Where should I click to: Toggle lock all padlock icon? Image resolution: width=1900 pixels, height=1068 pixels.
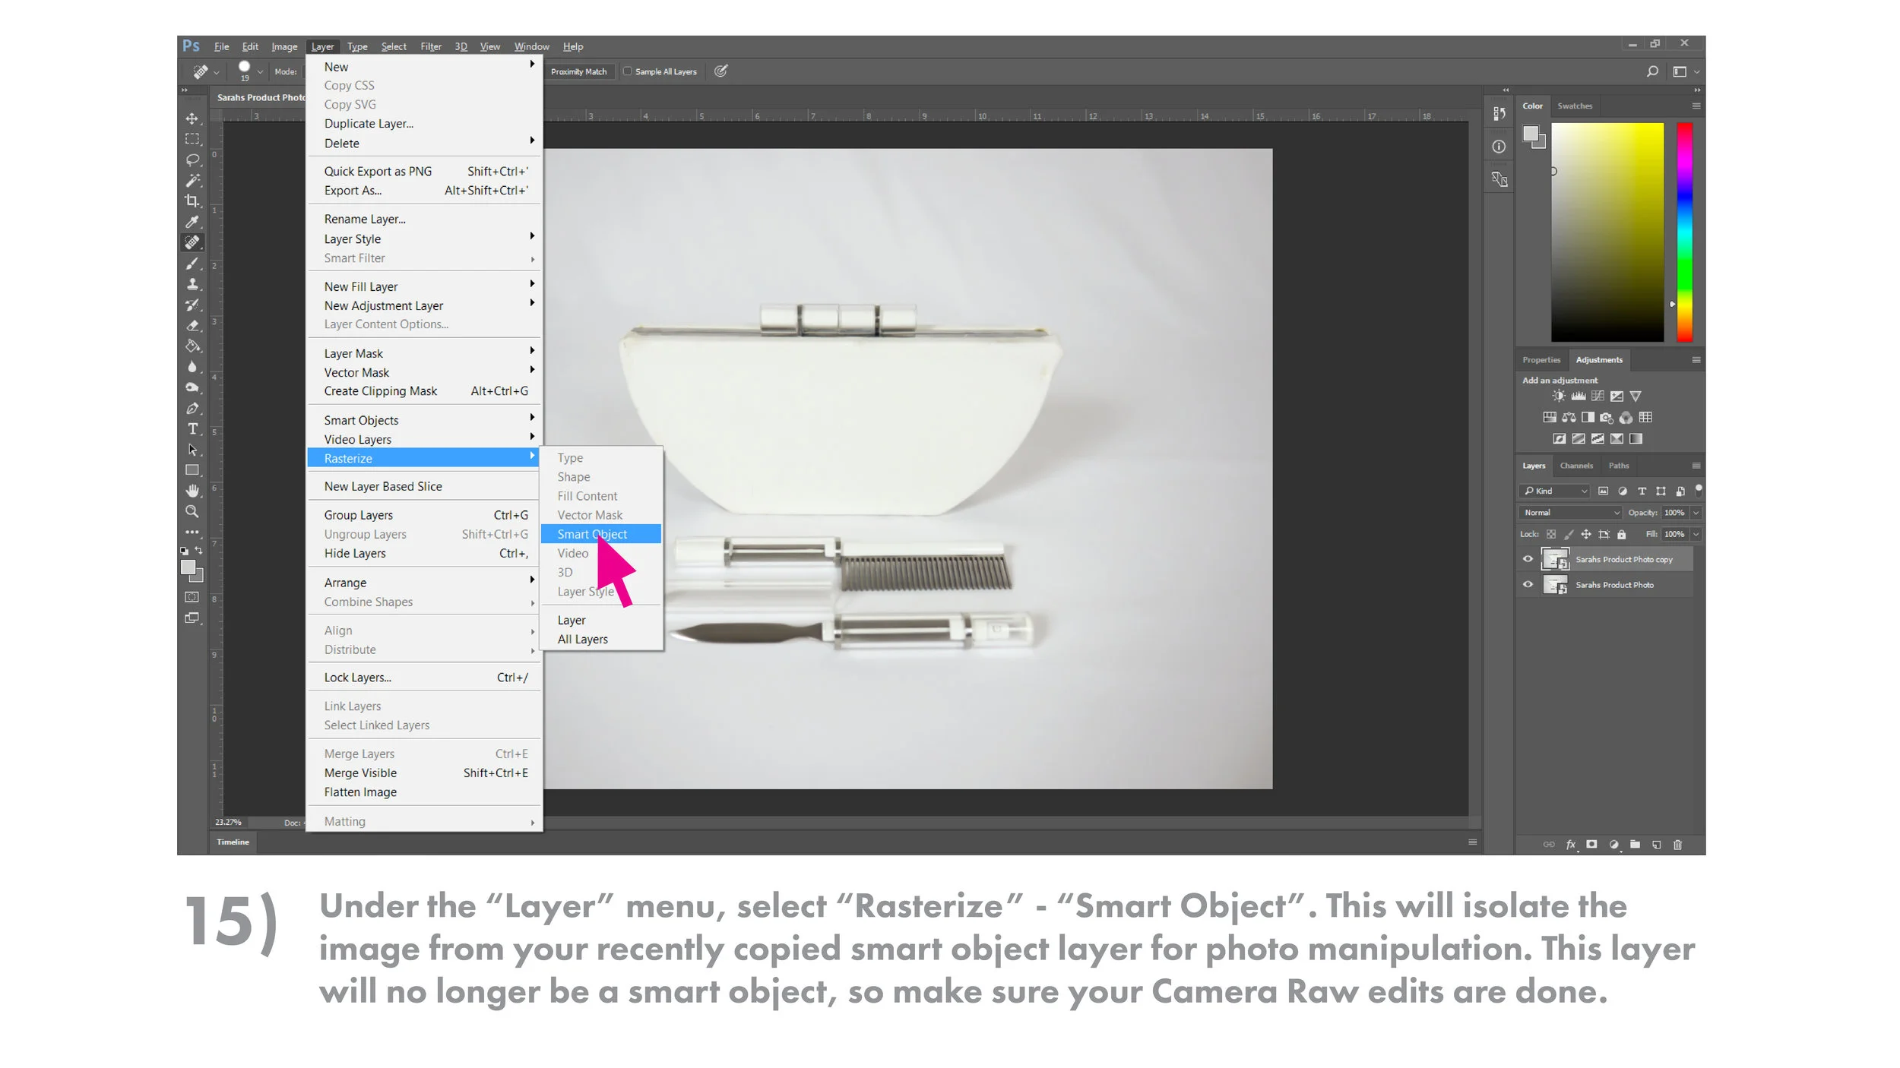tap(1621, 535)
